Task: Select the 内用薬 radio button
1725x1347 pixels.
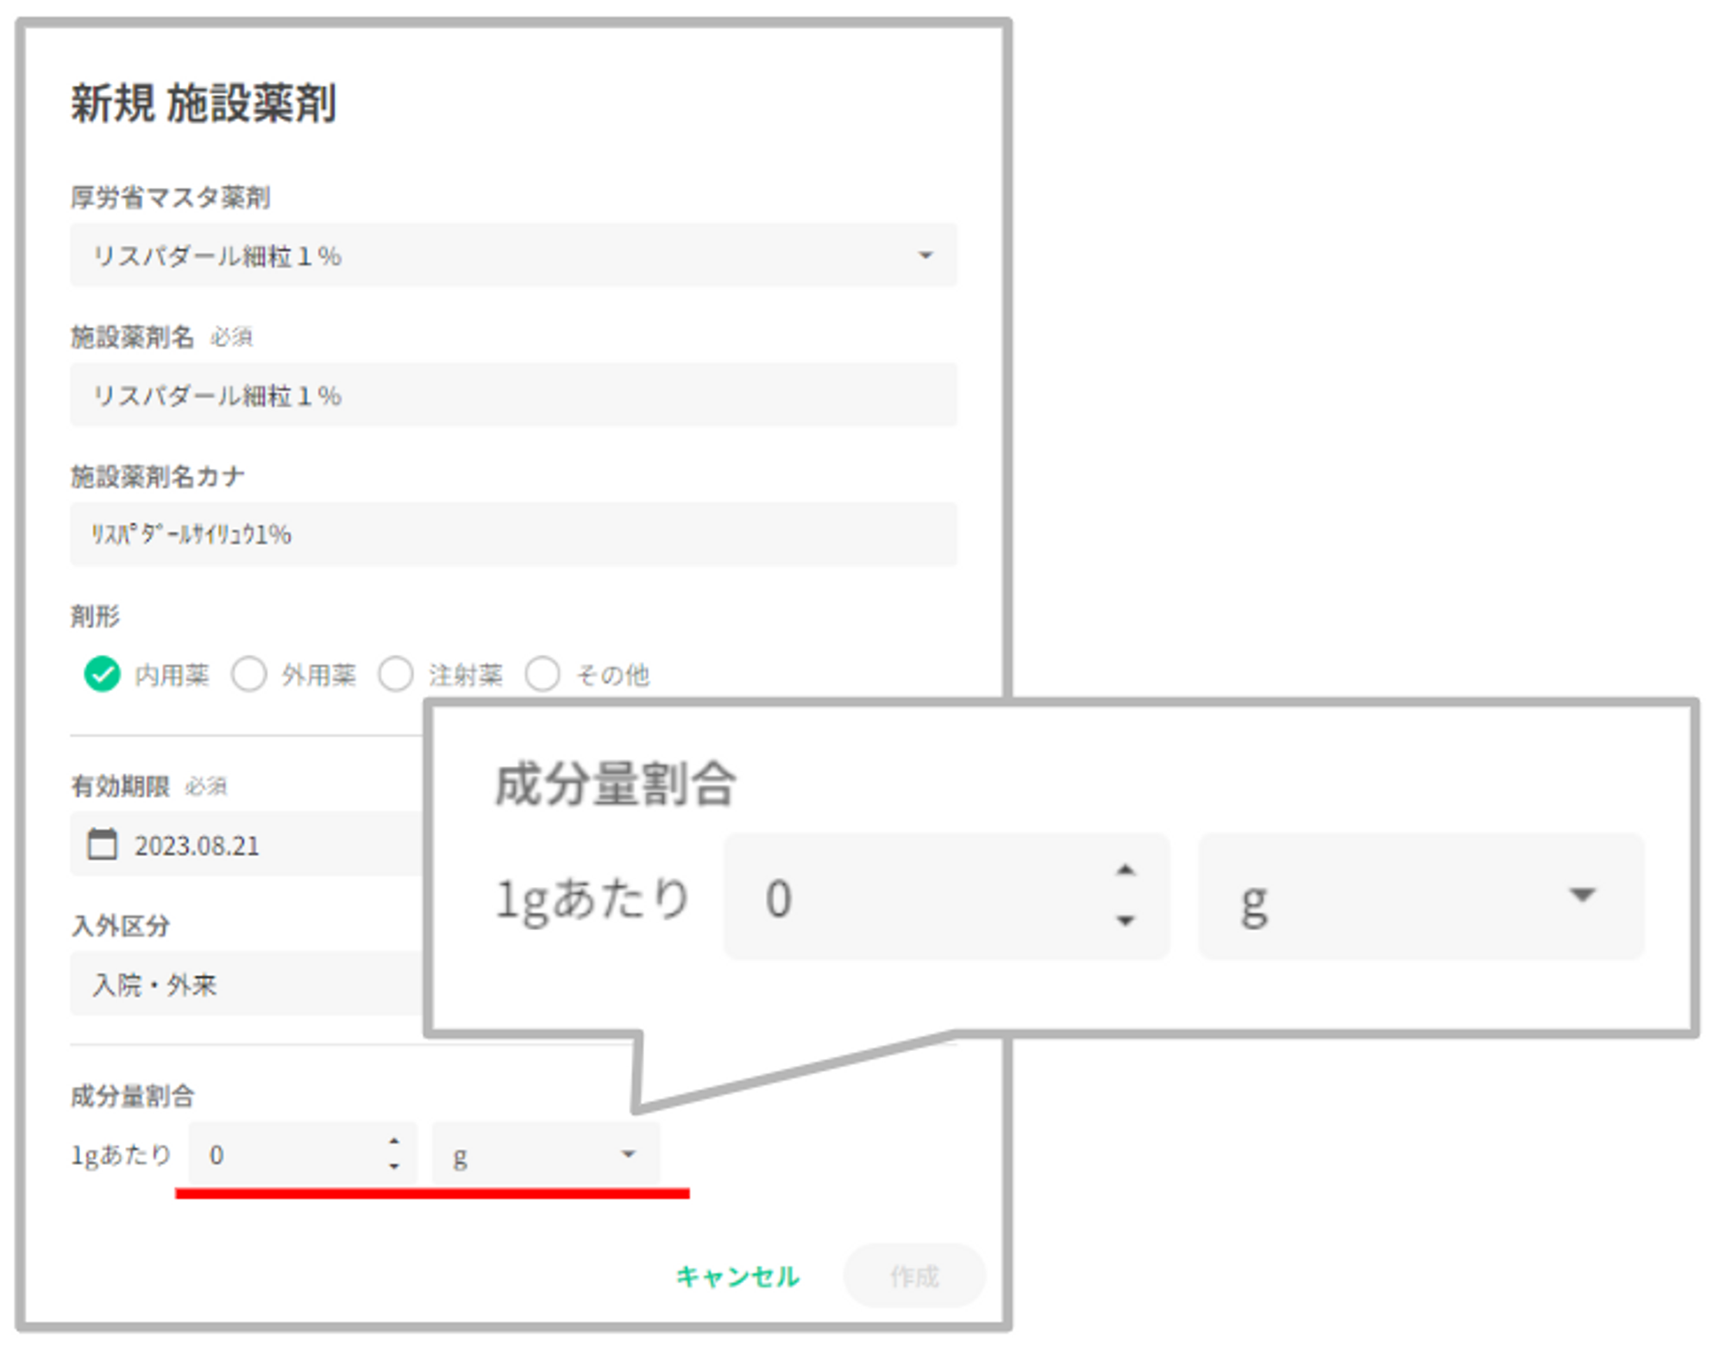Action: [102, 674]
